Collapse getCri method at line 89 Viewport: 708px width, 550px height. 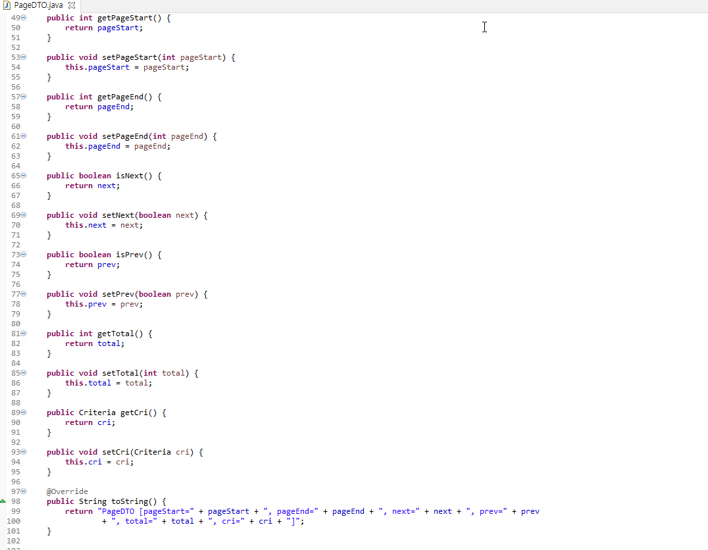24,413
